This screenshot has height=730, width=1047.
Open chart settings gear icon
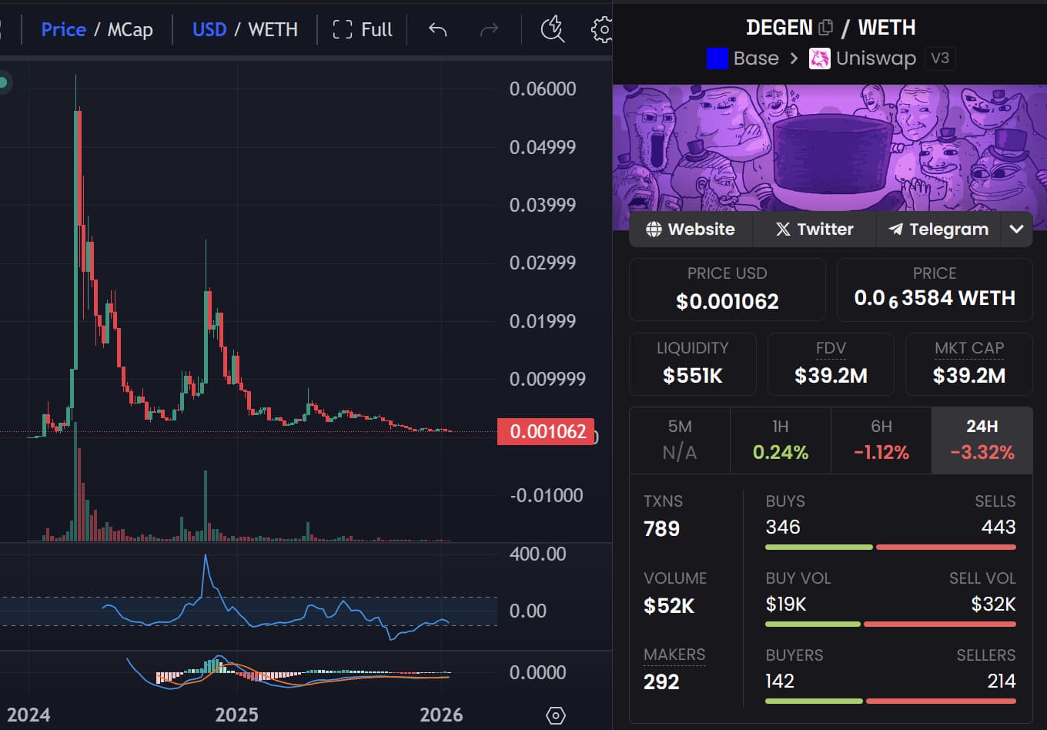(602, 30)
